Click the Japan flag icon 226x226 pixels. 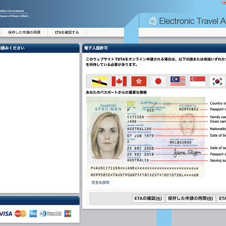coord(158,81)
